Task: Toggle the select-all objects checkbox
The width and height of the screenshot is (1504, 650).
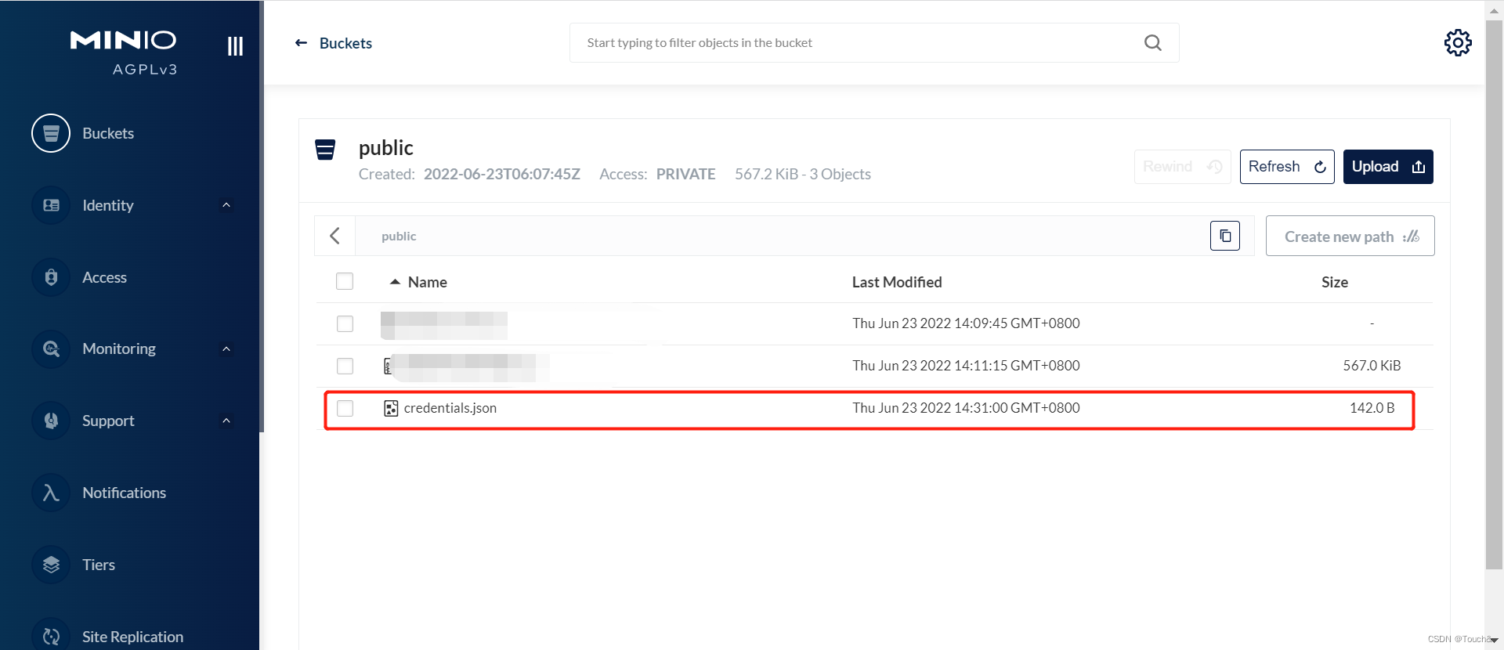Action: pos(345,281)
